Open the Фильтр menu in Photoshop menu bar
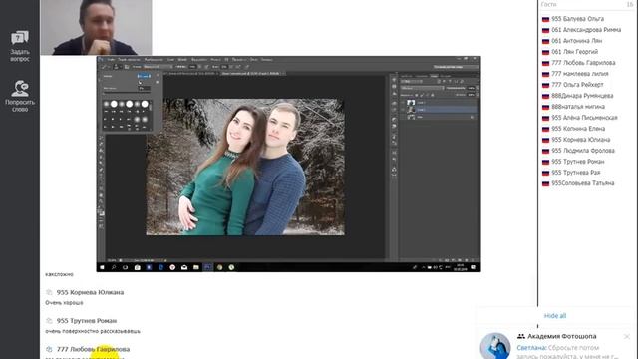 click(x=214, y=60)
